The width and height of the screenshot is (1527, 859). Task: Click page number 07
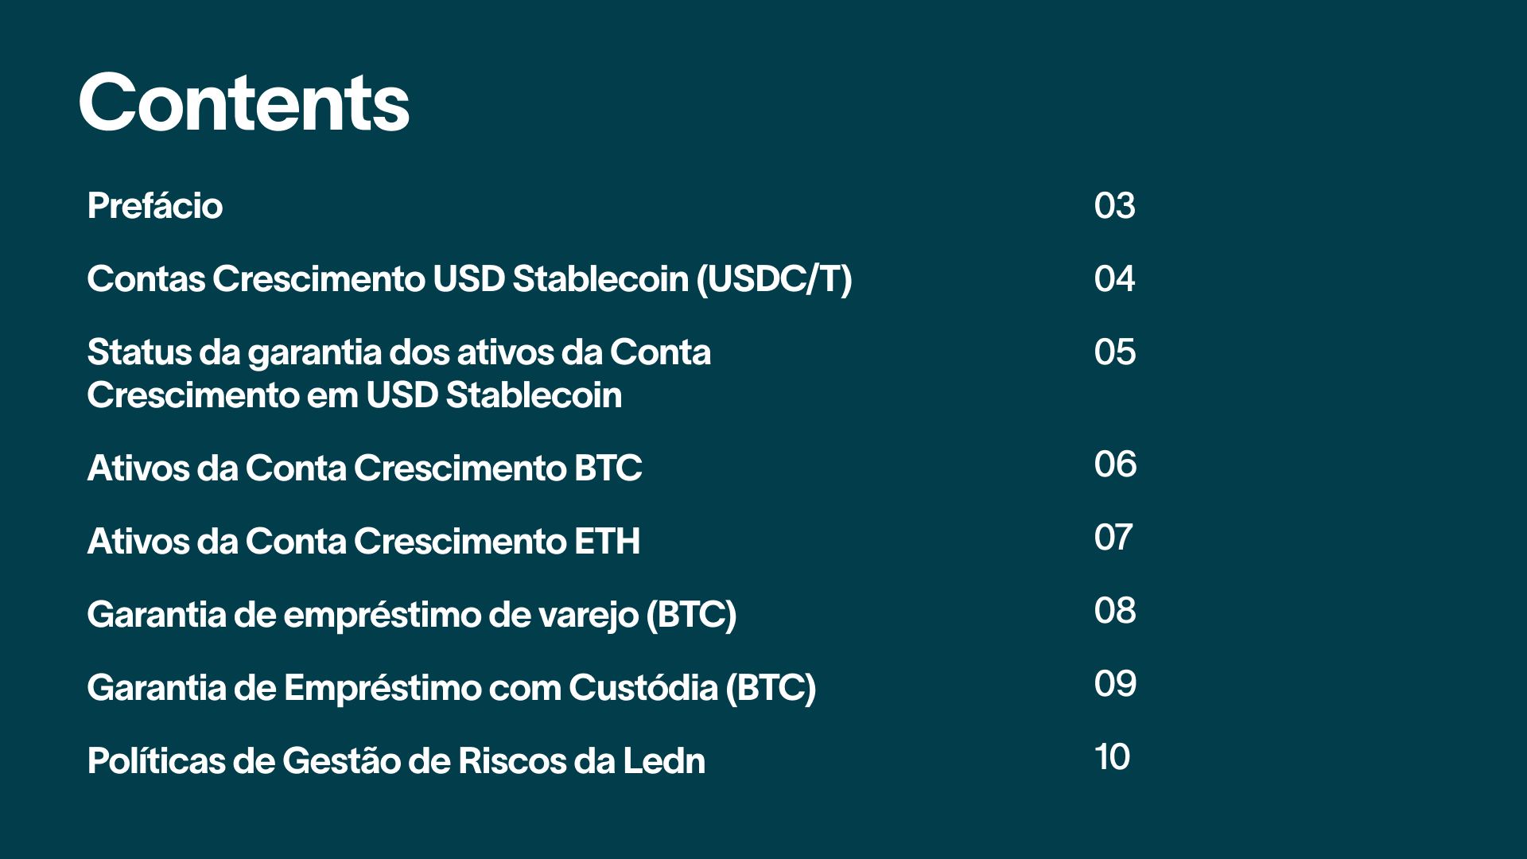coord(1113,538)
